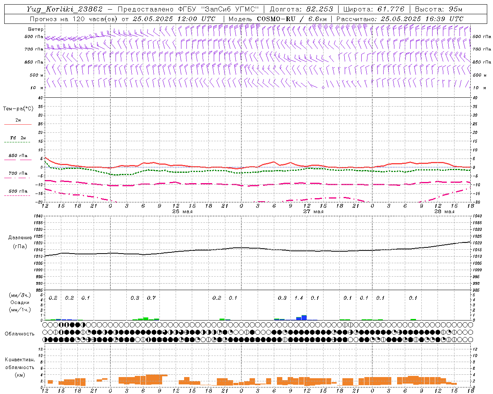
Task: Click the 27 мая date label
Action: click(313, 212)
